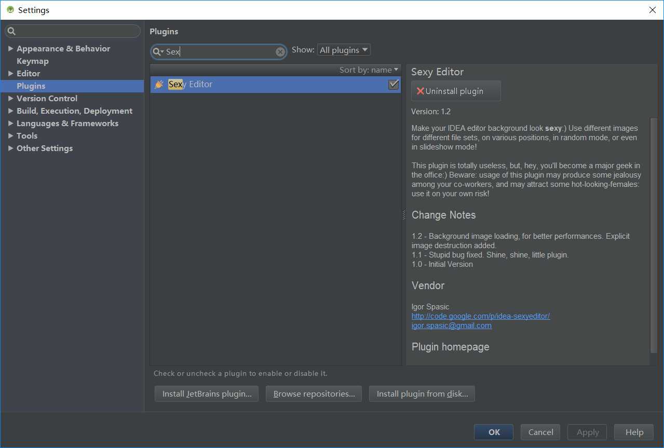Select Plugins in settings tree
664x448 pixels.
tap(72, 86)
